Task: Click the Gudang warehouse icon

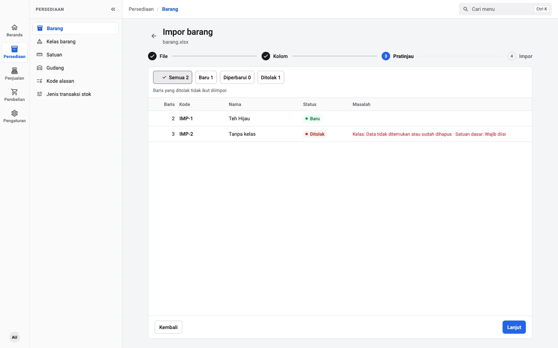Action: click(40, 68)
